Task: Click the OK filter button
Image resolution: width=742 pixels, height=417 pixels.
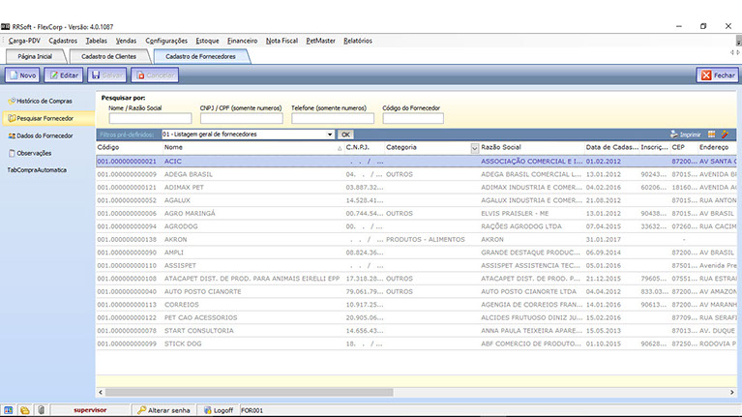Action: pos(345,134)
